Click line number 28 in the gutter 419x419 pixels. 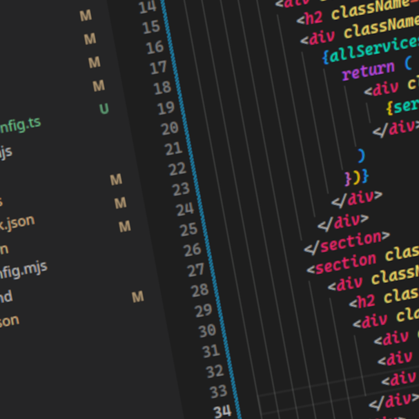(x=200, y=290)
